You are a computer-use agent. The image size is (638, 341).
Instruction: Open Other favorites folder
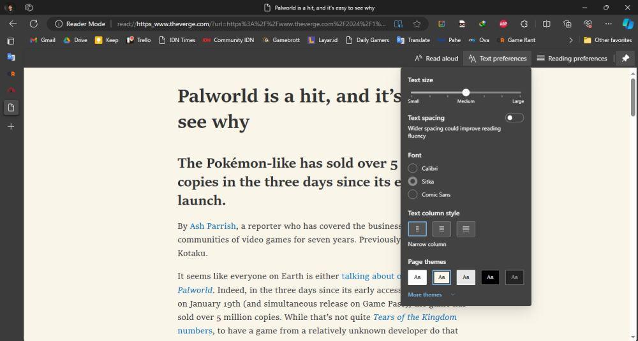click(607, 40)
